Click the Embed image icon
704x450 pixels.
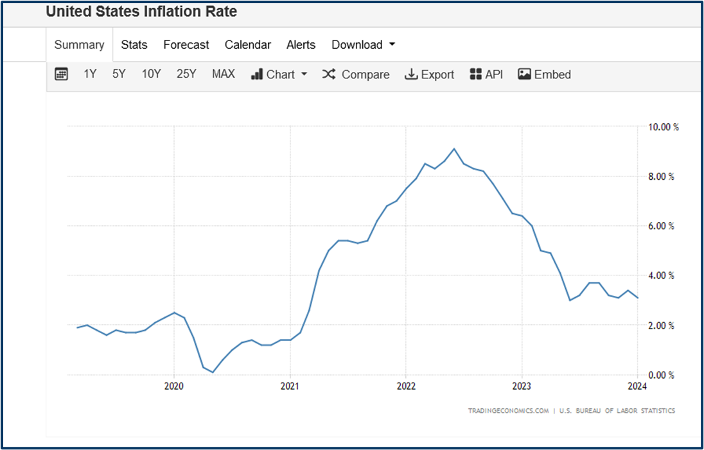coord(524,73)
